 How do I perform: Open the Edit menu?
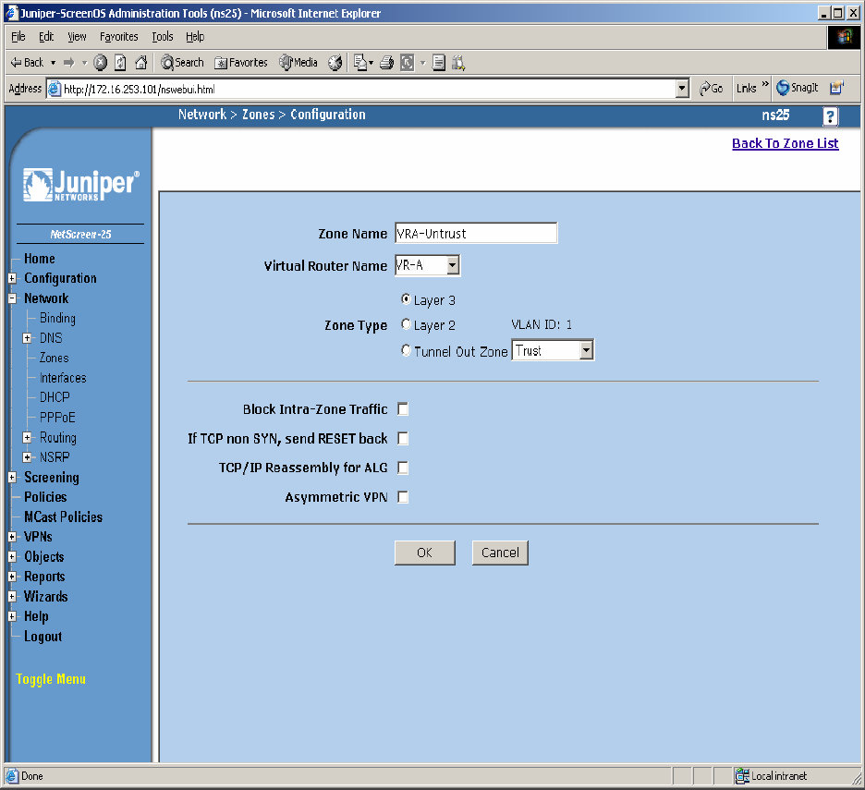click(x=46, y=36)
